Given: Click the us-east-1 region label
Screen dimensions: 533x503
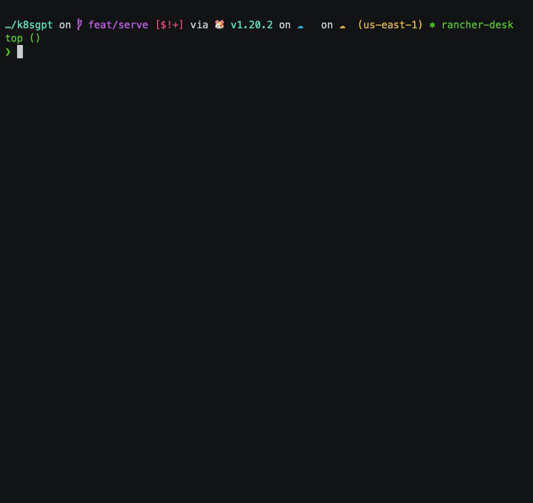Looking at the screenshot, I should [x=390, y=25].
